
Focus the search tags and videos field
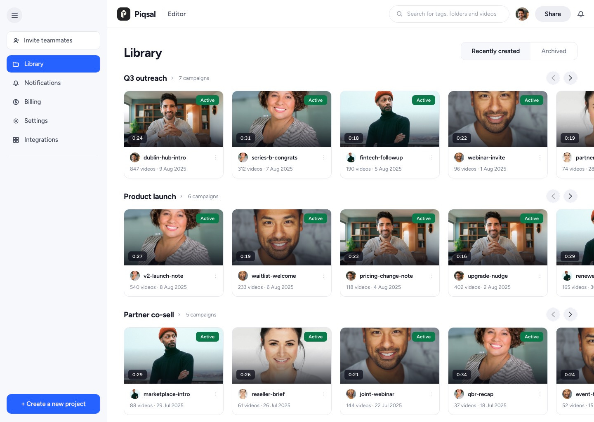[449, 14]
